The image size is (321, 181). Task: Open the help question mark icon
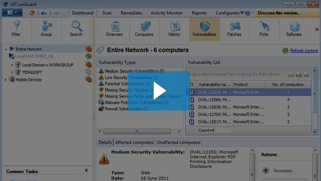coord(247,13)
